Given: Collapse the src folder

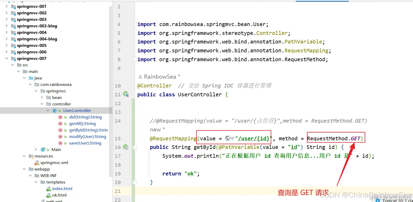Looking at the screenshot, I should coord(13,65).
